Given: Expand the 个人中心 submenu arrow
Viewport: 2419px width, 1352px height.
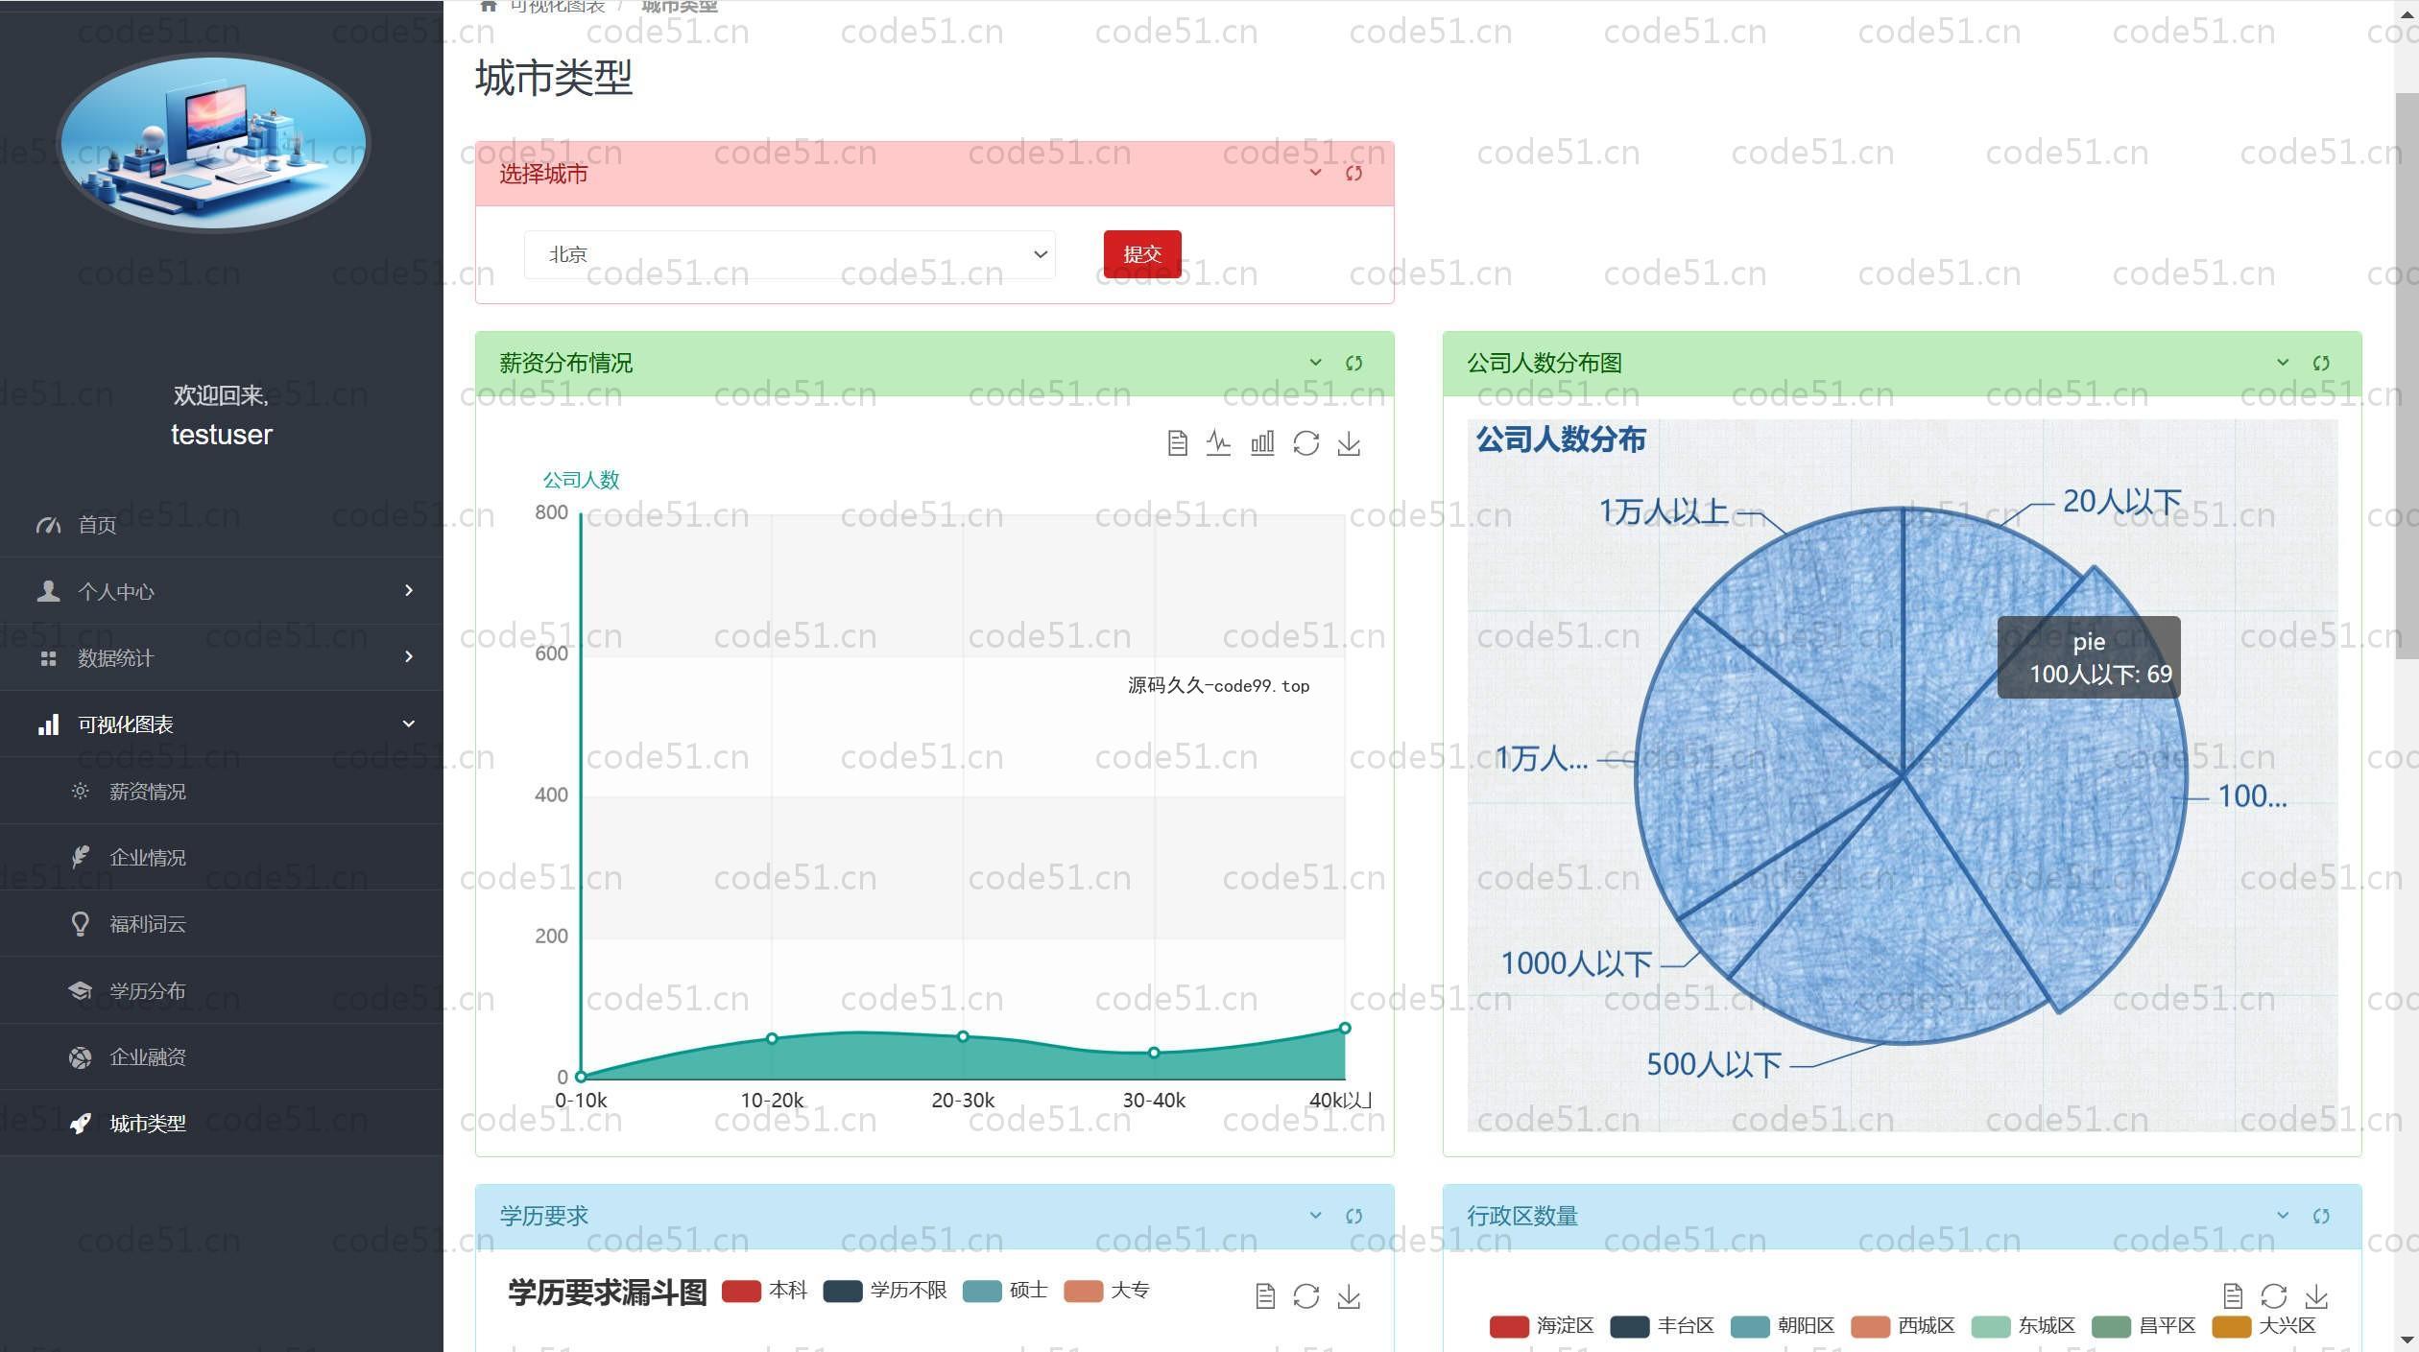Looking at the screenshot, I should click(x=409, y=590).
